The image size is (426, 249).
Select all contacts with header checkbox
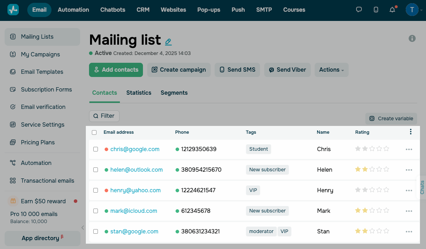tap(94, 132)
